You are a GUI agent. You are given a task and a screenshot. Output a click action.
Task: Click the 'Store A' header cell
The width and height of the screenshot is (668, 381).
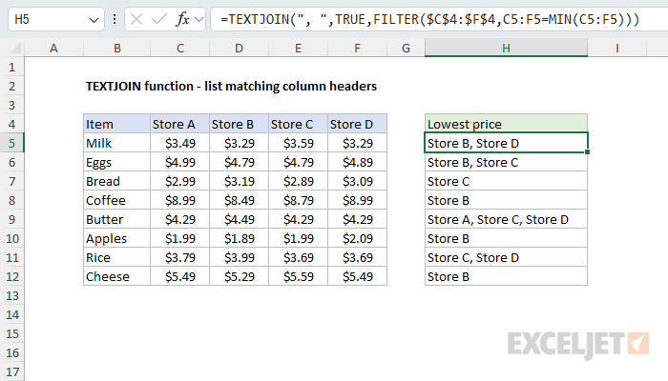click(179, 124)
